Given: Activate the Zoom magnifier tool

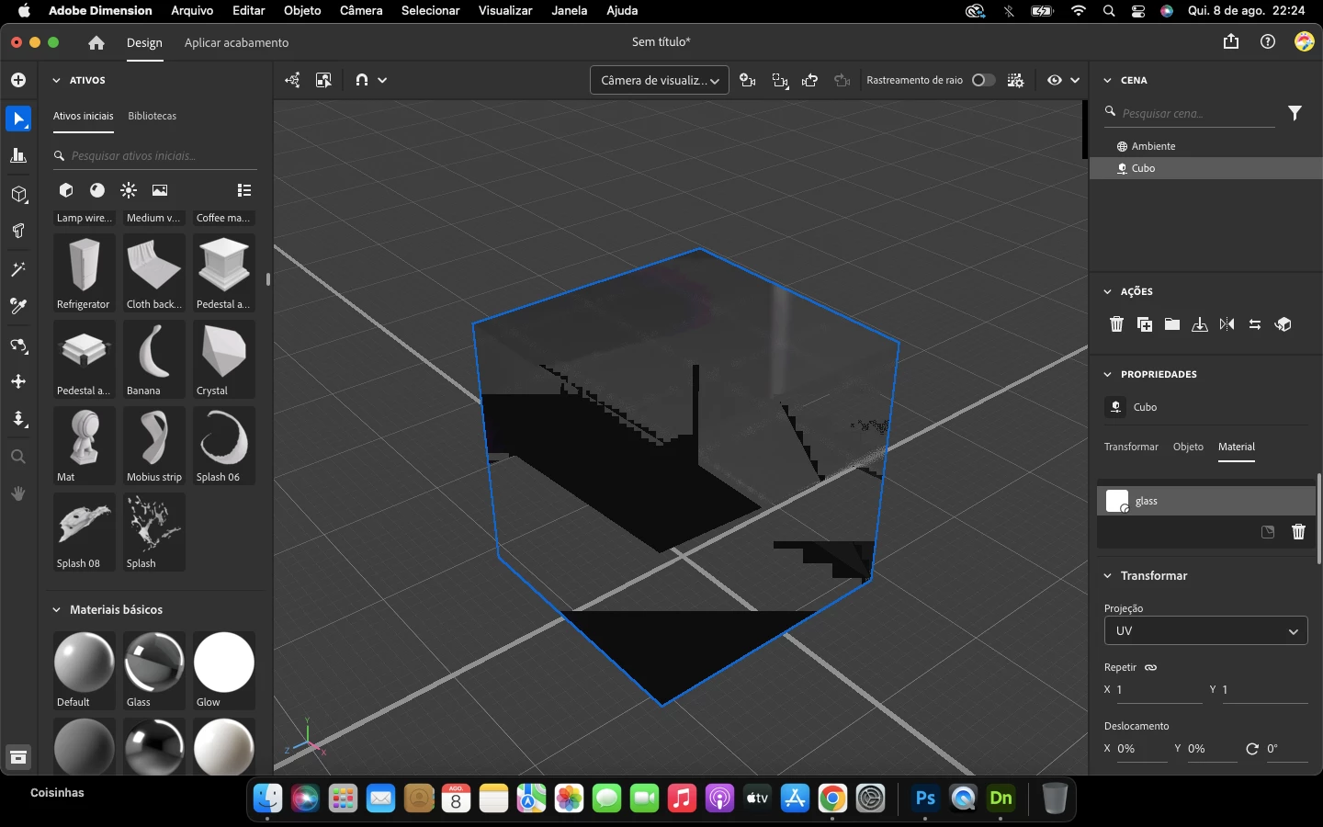Looking at the screenshot, I should (18, 457).
